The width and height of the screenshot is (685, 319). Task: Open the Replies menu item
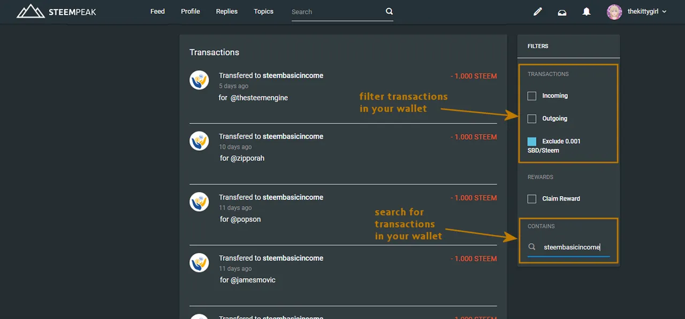[x=227, y=11]
